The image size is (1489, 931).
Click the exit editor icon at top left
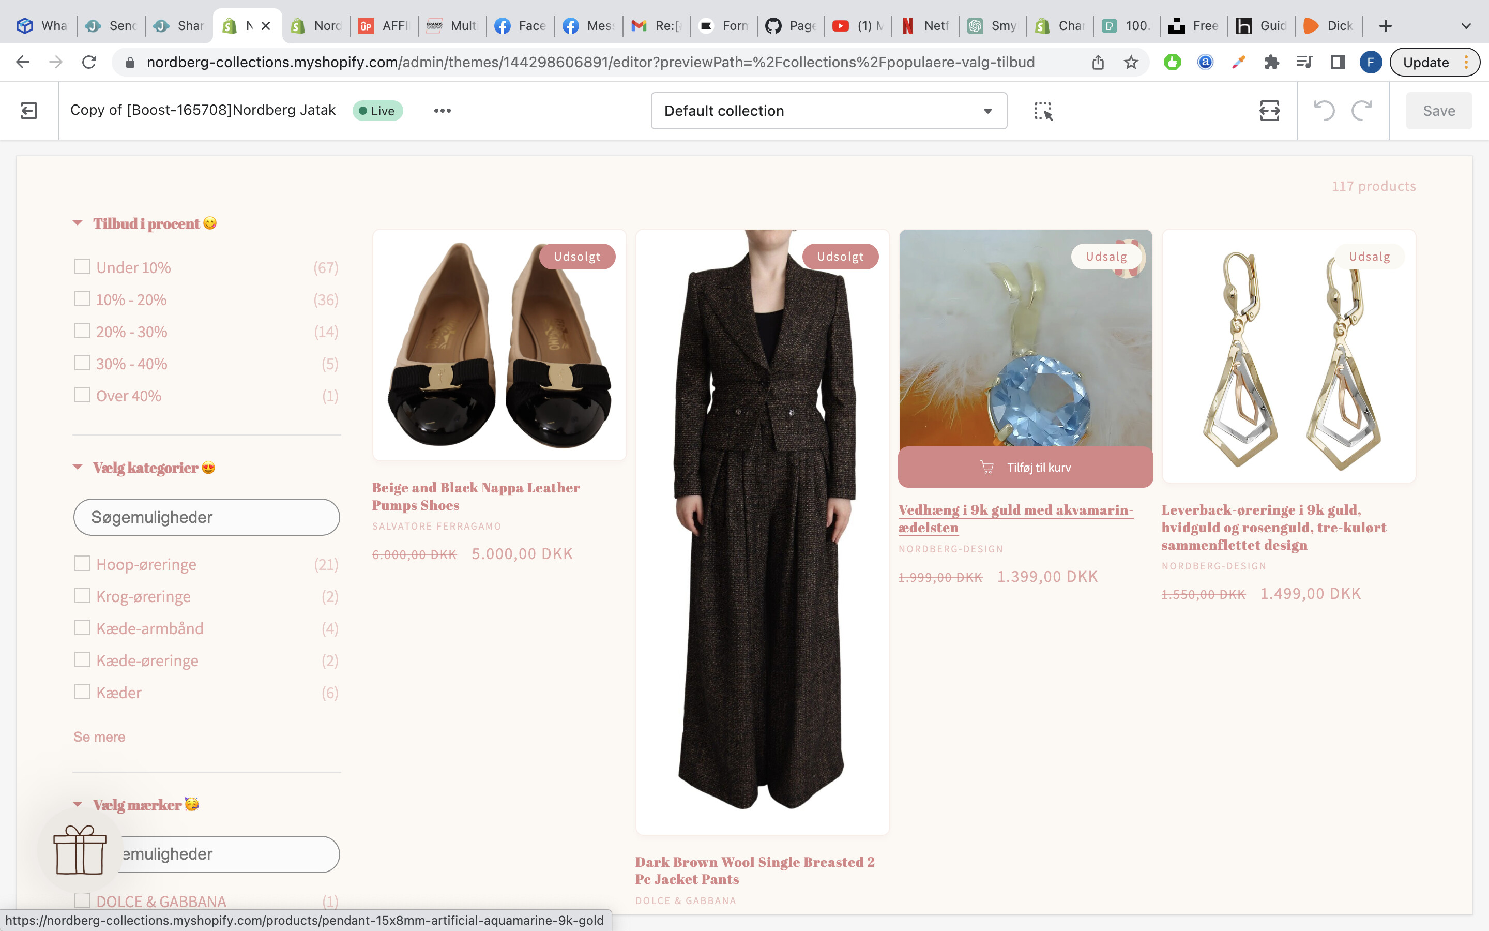click(x=28, y=111)
